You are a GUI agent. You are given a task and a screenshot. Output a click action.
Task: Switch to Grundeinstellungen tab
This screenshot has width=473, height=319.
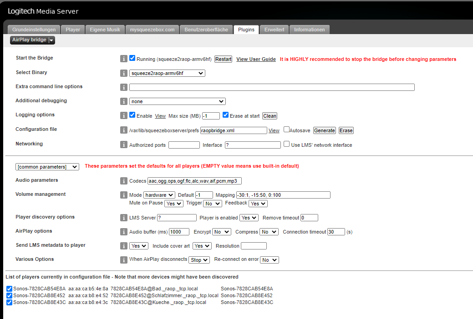click(34, 30)
